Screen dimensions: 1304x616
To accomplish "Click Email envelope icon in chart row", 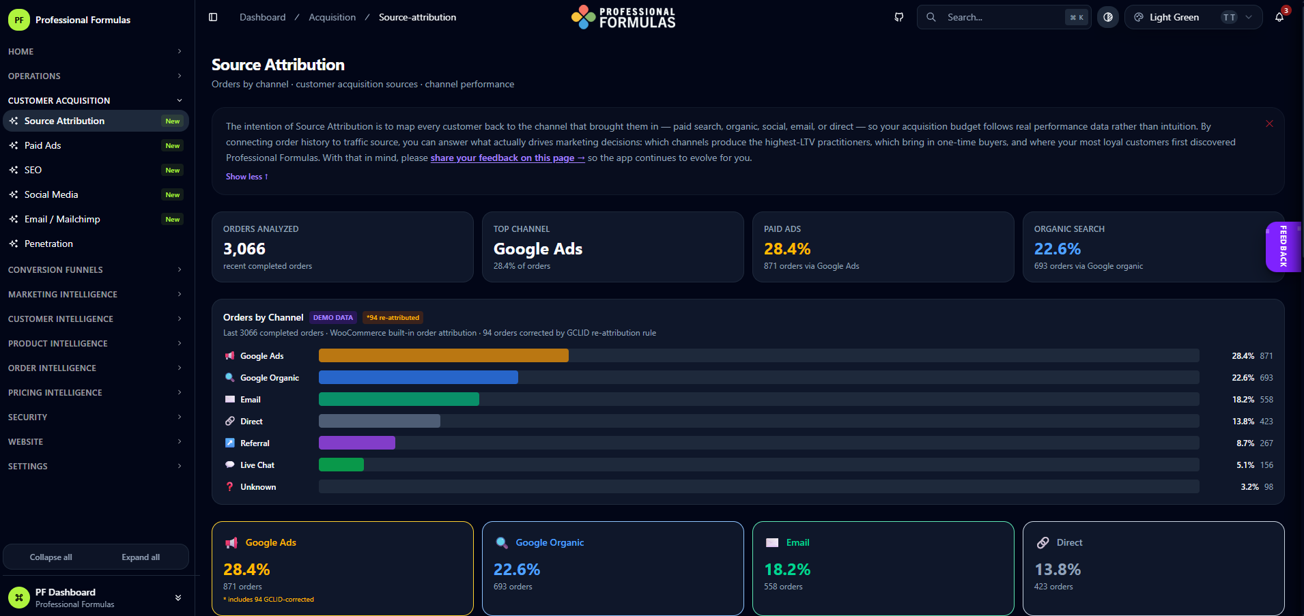I will (230, 400).
